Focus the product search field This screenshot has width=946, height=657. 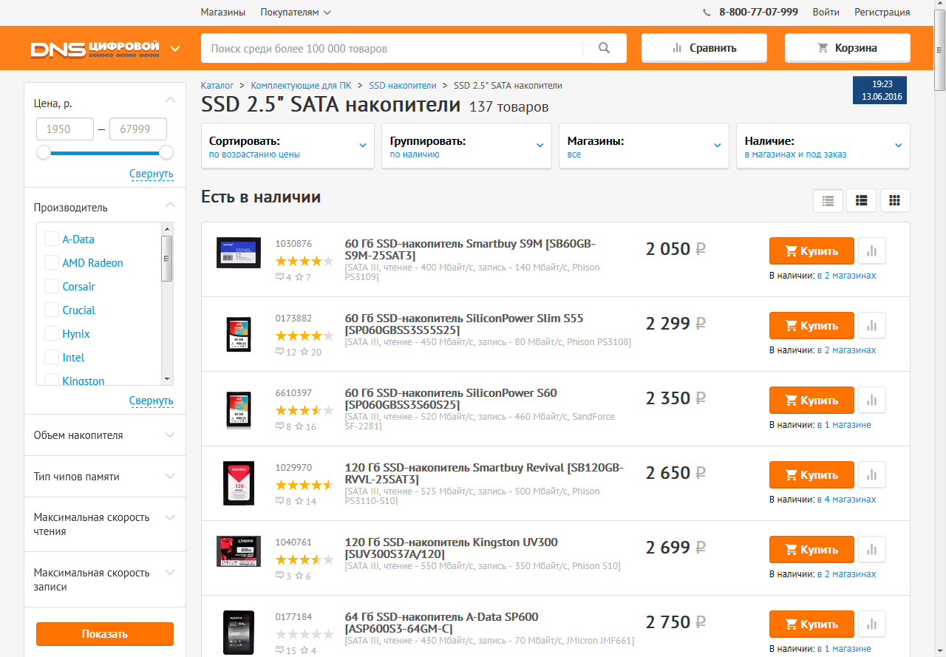pos(392,48)
